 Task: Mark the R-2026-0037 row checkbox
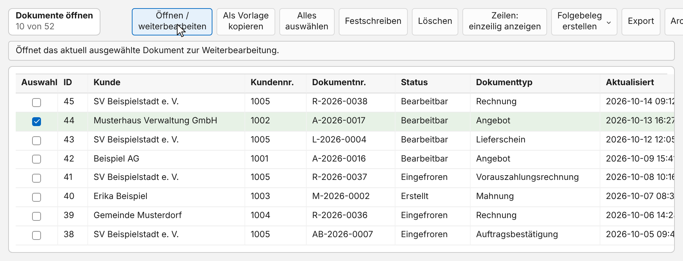37,178
